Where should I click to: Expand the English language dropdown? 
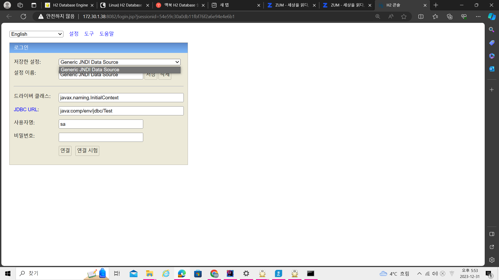(36, 34)
